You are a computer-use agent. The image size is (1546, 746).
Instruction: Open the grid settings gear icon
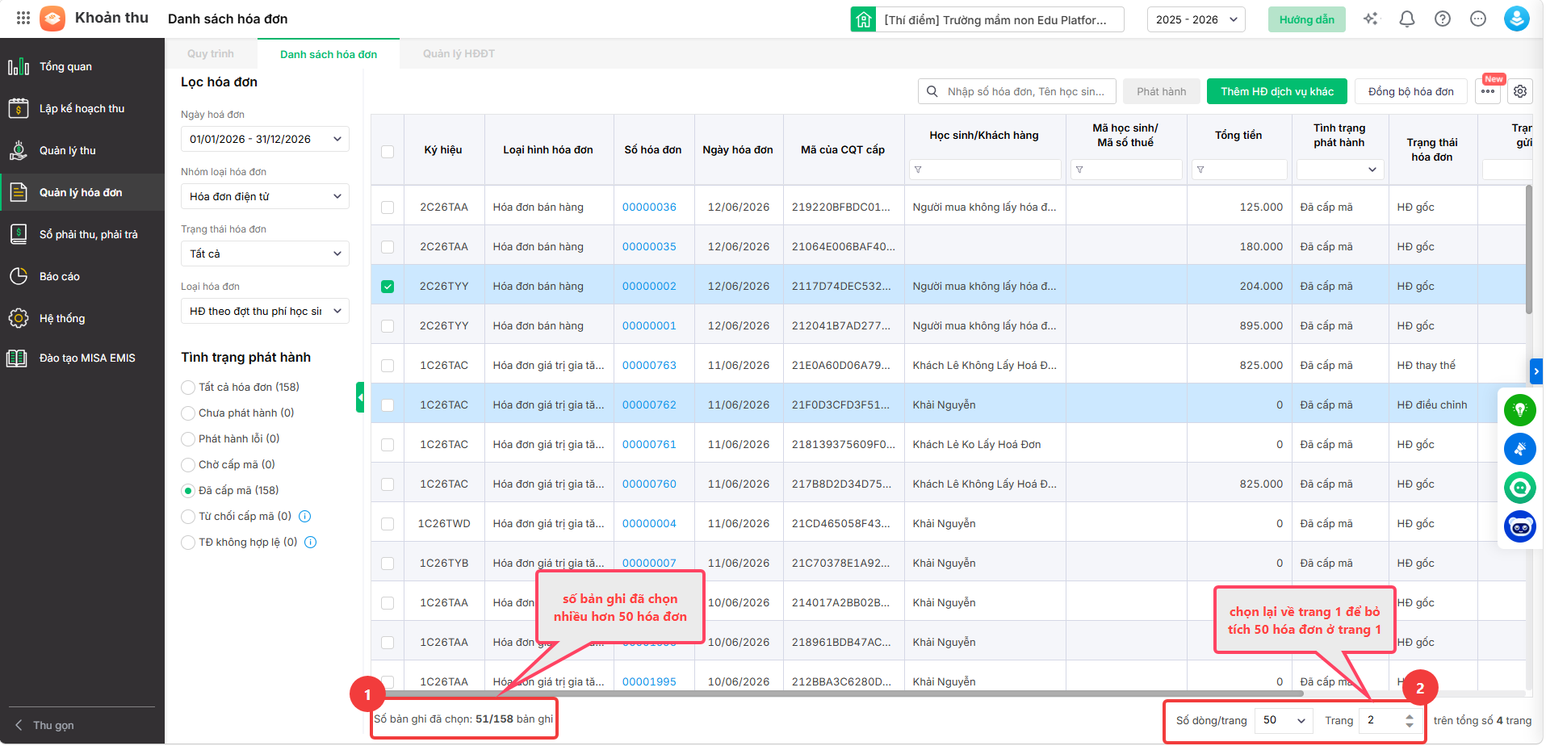click(x=1520, y=91)
